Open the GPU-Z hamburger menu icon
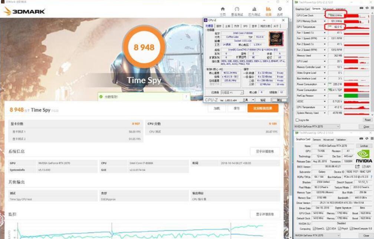 pyautogui.click(x=372, y=8)
